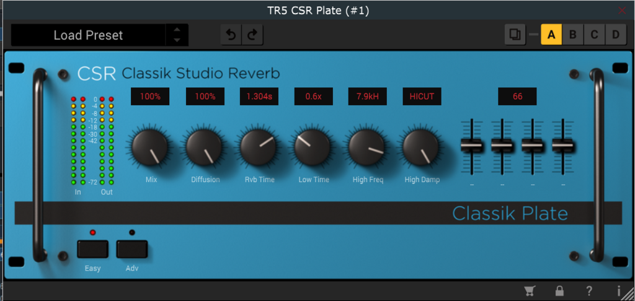
Task: Click the padlock lock icon
Action: (560, 290)
